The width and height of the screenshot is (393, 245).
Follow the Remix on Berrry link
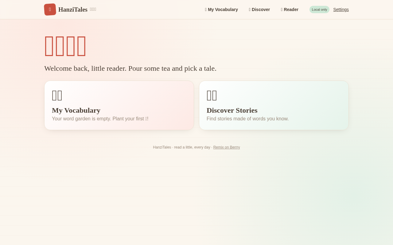coord(227,147)
